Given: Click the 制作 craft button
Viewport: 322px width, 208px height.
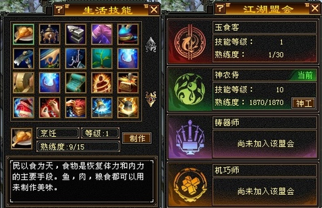Looking at the screenshot, I should (137, 138).
